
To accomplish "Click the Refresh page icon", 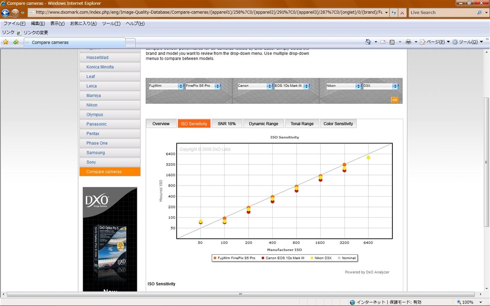I will pyautogui.click(x=394, y=12).
